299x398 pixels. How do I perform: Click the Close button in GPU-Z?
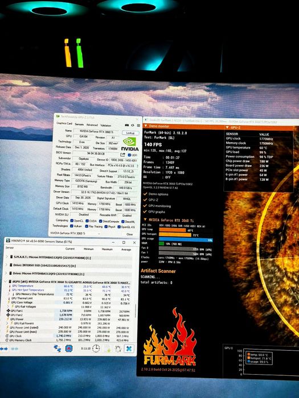(129, 234)
